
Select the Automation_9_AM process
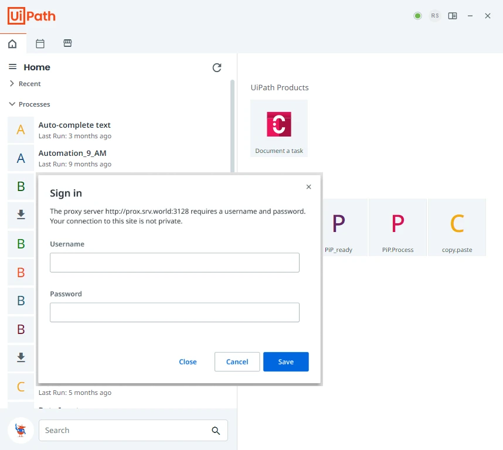[x=118, y=158]
